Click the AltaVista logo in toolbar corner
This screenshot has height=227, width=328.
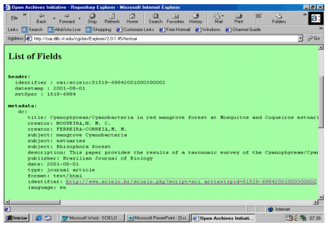point(315,19)
